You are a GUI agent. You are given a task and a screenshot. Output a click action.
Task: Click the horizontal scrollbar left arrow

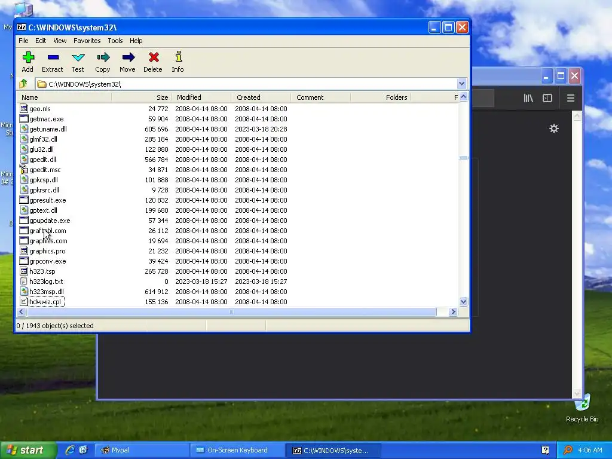coord(22,311)
